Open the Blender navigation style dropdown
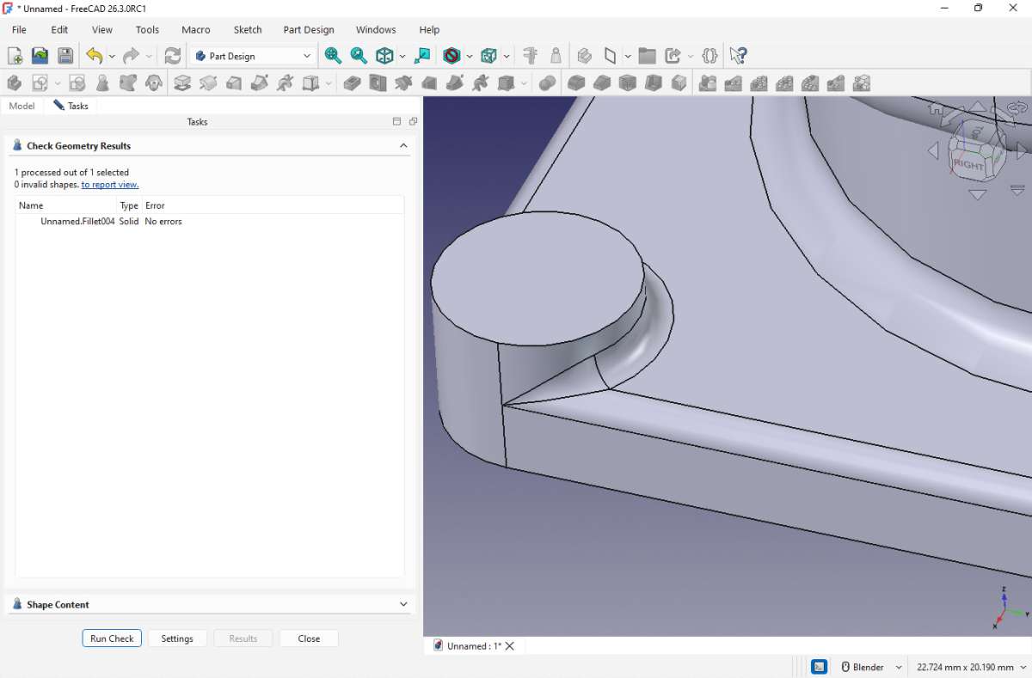The height and width of the screenshot is (678, 1032). point(872,667)
